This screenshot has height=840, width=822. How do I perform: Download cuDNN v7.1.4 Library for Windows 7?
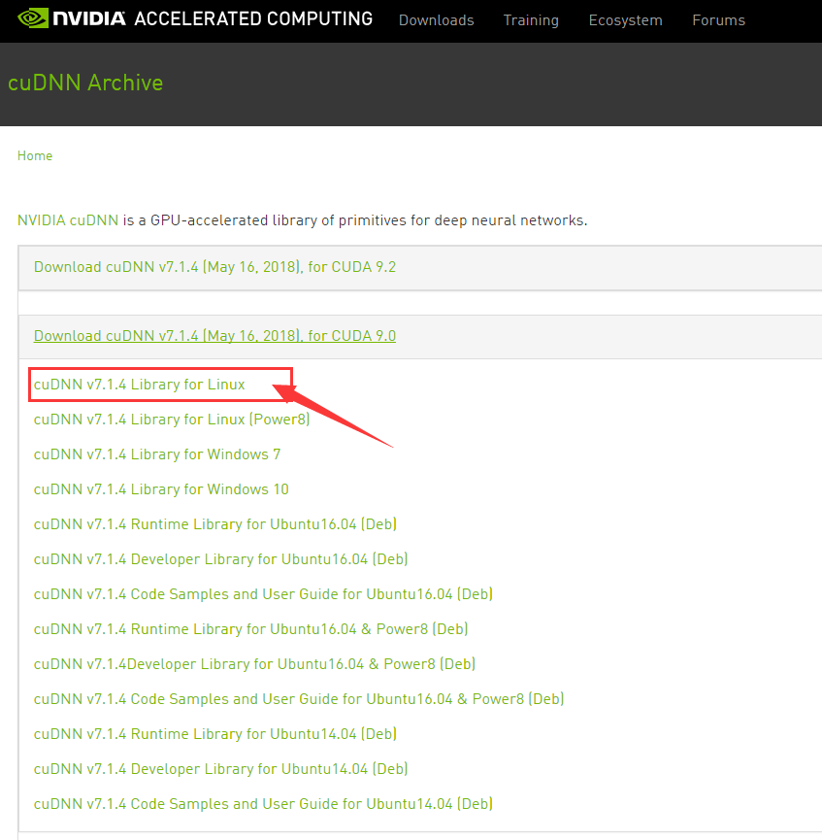(157, 454)
